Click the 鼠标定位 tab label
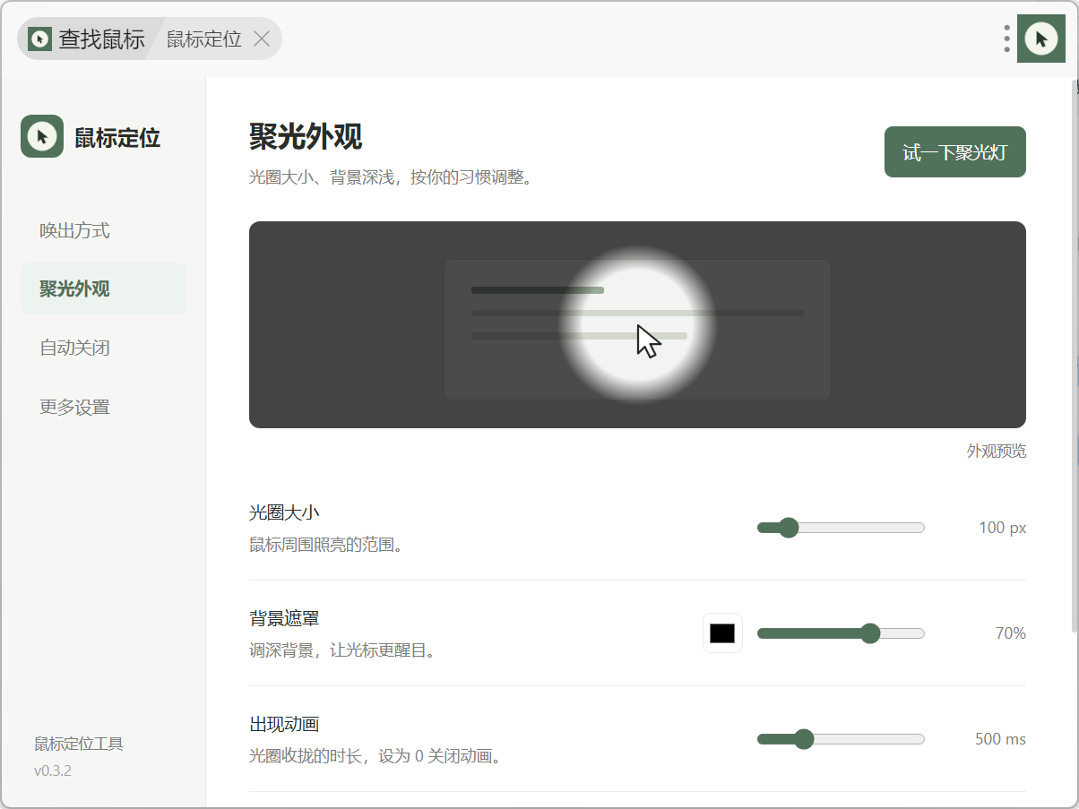This screenshot has height=809, width=1079. click(x=203, y=39)
